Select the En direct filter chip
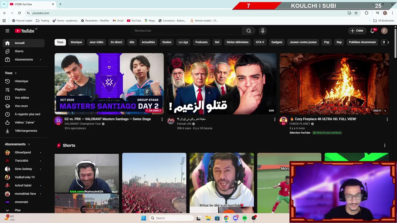 [x=116, y=42]
